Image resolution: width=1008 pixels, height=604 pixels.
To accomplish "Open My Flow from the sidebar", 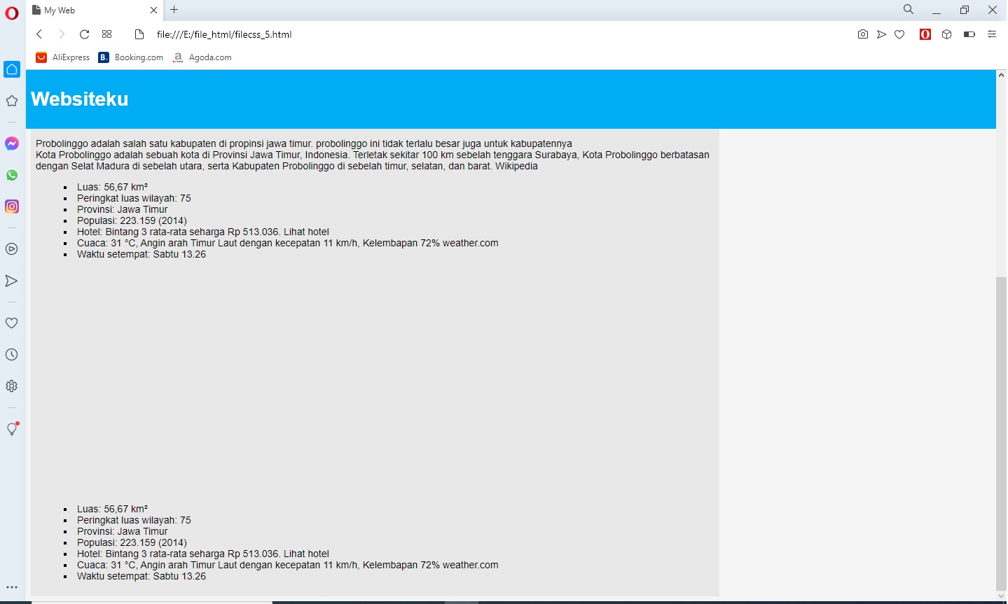I will (11, 281).
